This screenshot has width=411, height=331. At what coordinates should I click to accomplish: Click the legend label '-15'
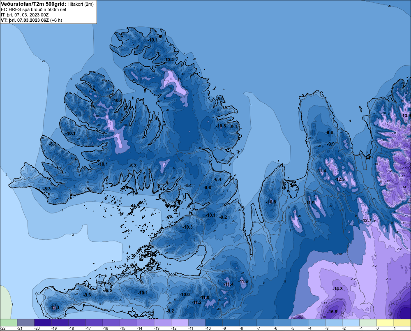(x=122, y=329)
